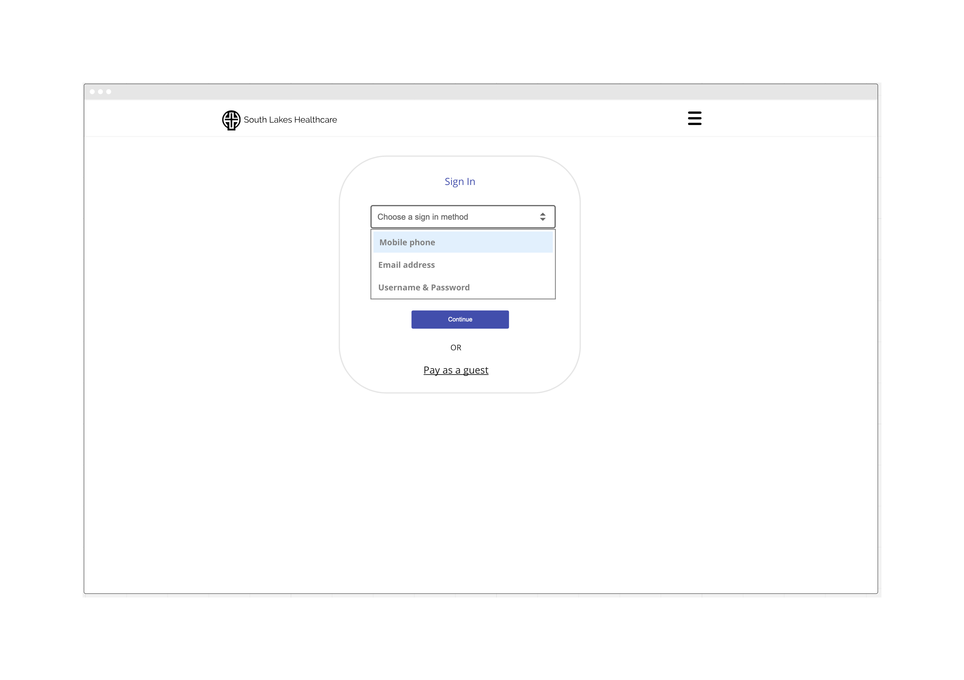This screenshot has width=964, height=680.
Task: Click the up arrow in sign in selector
Action: 543,214
